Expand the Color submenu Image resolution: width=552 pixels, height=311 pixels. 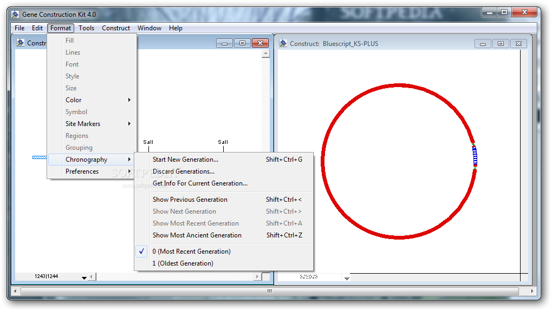[92, 100]
